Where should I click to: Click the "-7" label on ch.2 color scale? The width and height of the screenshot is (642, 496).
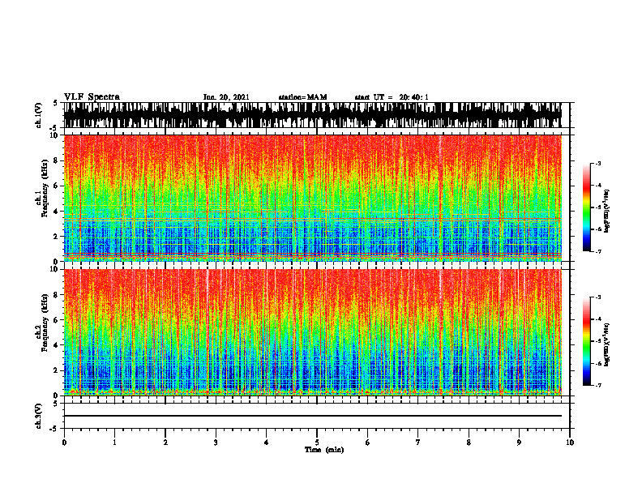[x=598, y=385]
